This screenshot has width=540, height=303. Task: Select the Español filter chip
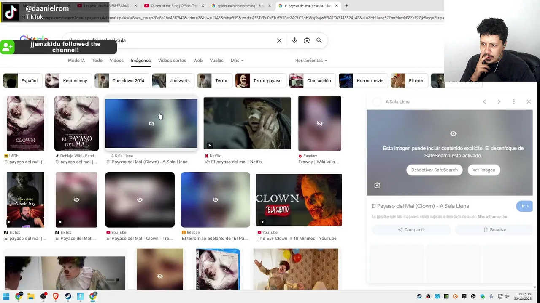(x=23, y=81)
